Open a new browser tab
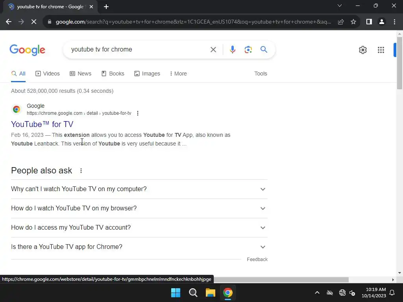Screen dimensions: 403x302 (106, 7)
